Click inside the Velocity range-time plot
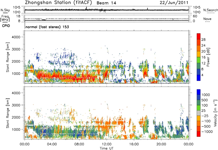218x150 pixels. coord(107,113)
